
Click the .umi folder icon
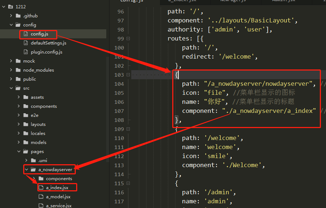33,160
